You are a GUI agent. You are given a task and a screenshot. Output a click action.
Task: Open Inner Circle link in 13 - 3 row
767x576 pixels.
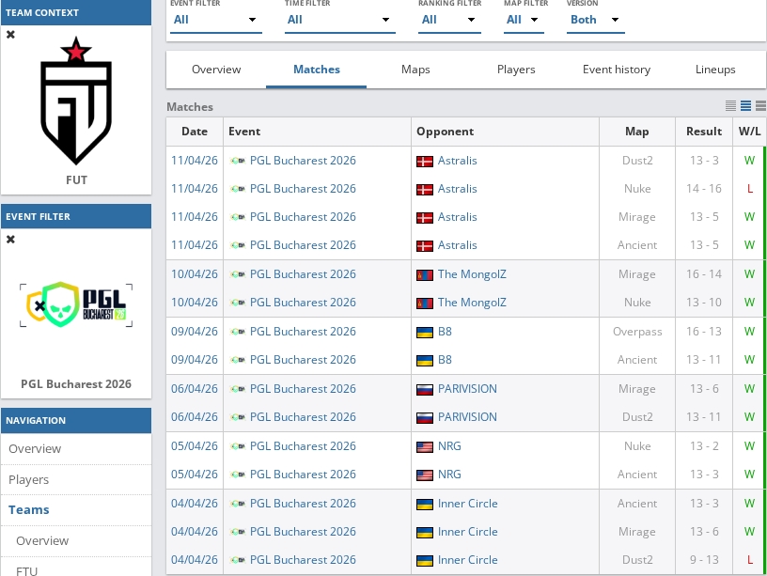coord(468,504)
